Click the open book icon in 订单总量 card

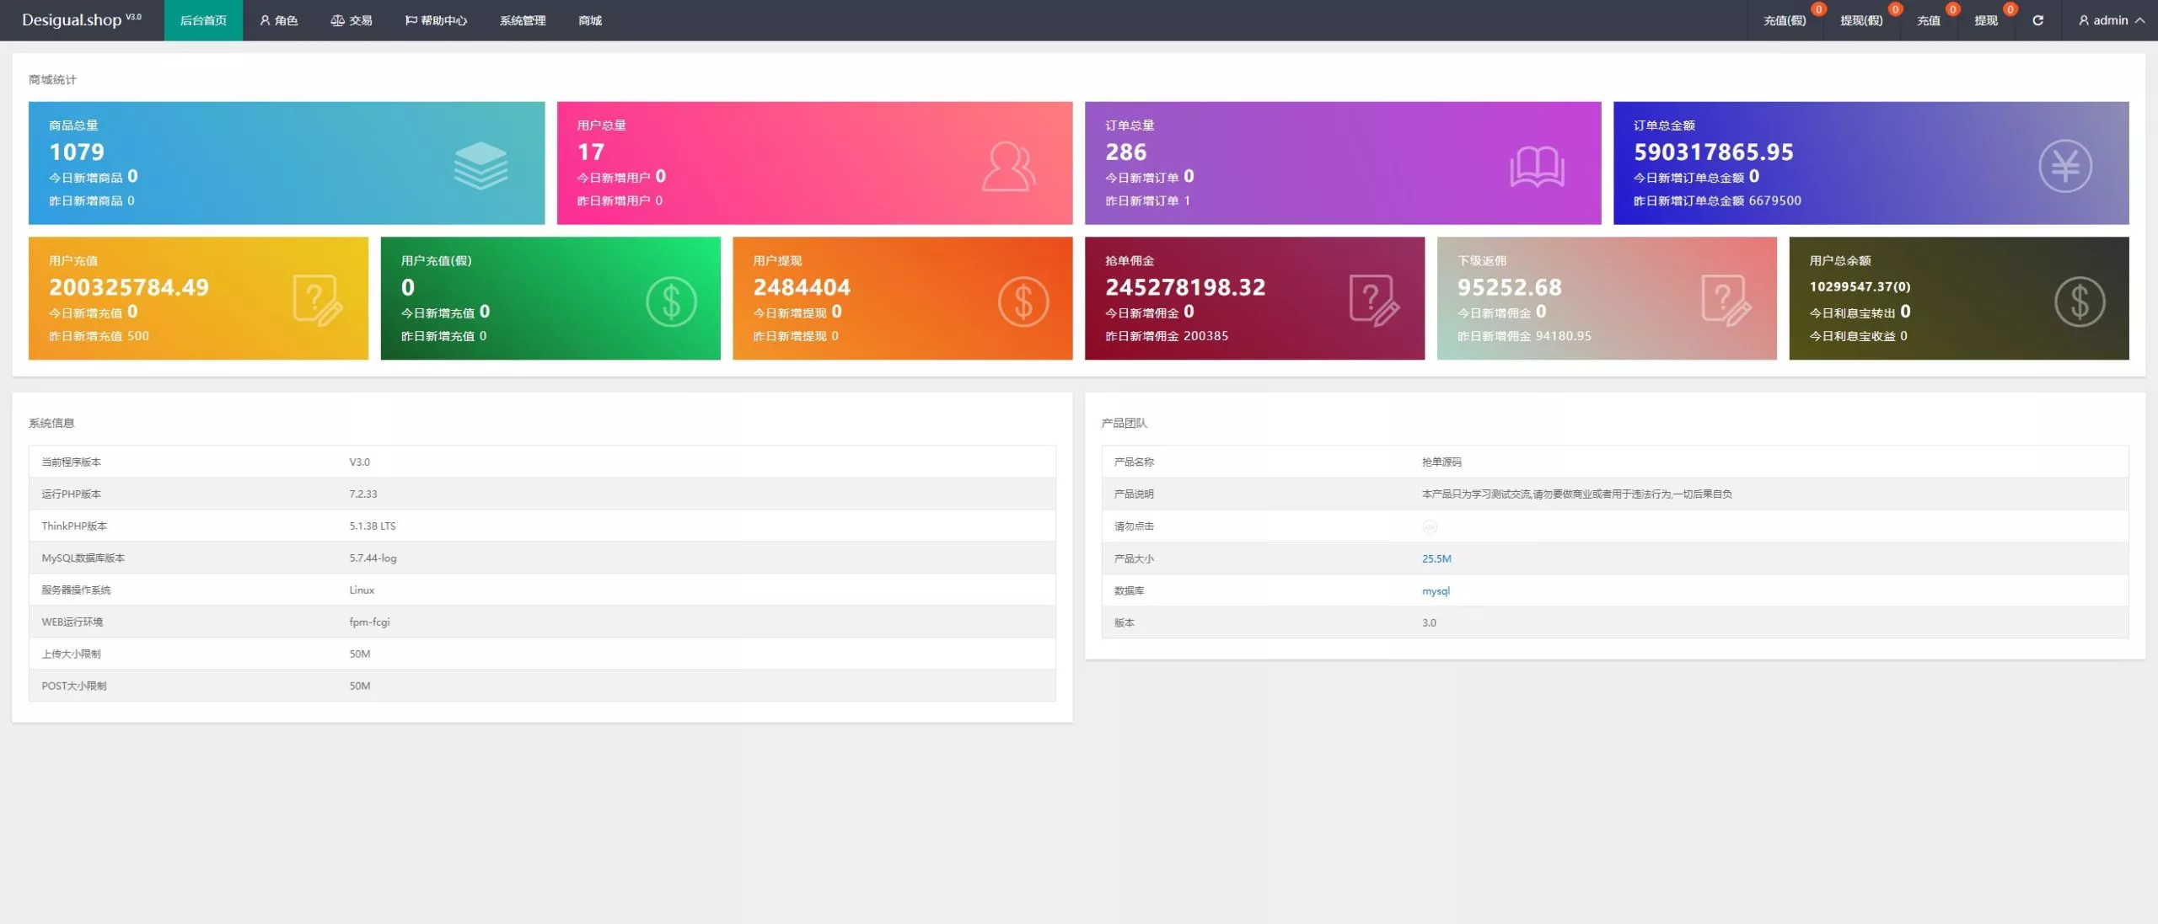point(1537,166)
